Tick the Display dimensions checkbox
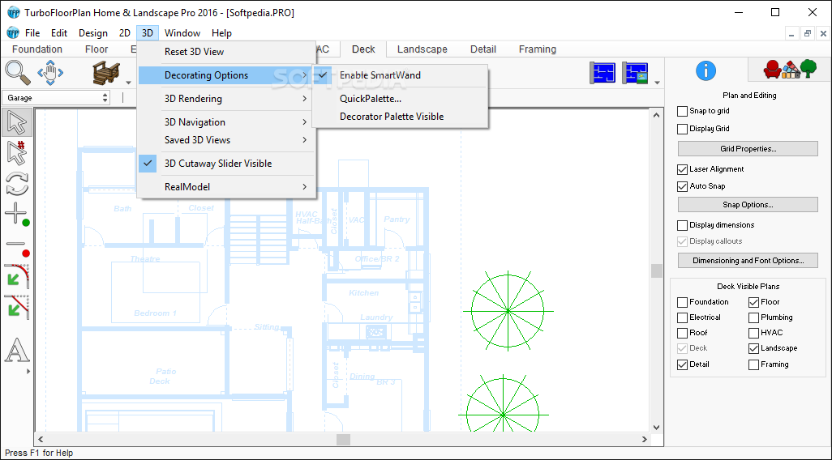This screenshot has height=460, width=832. click(682, 225)
